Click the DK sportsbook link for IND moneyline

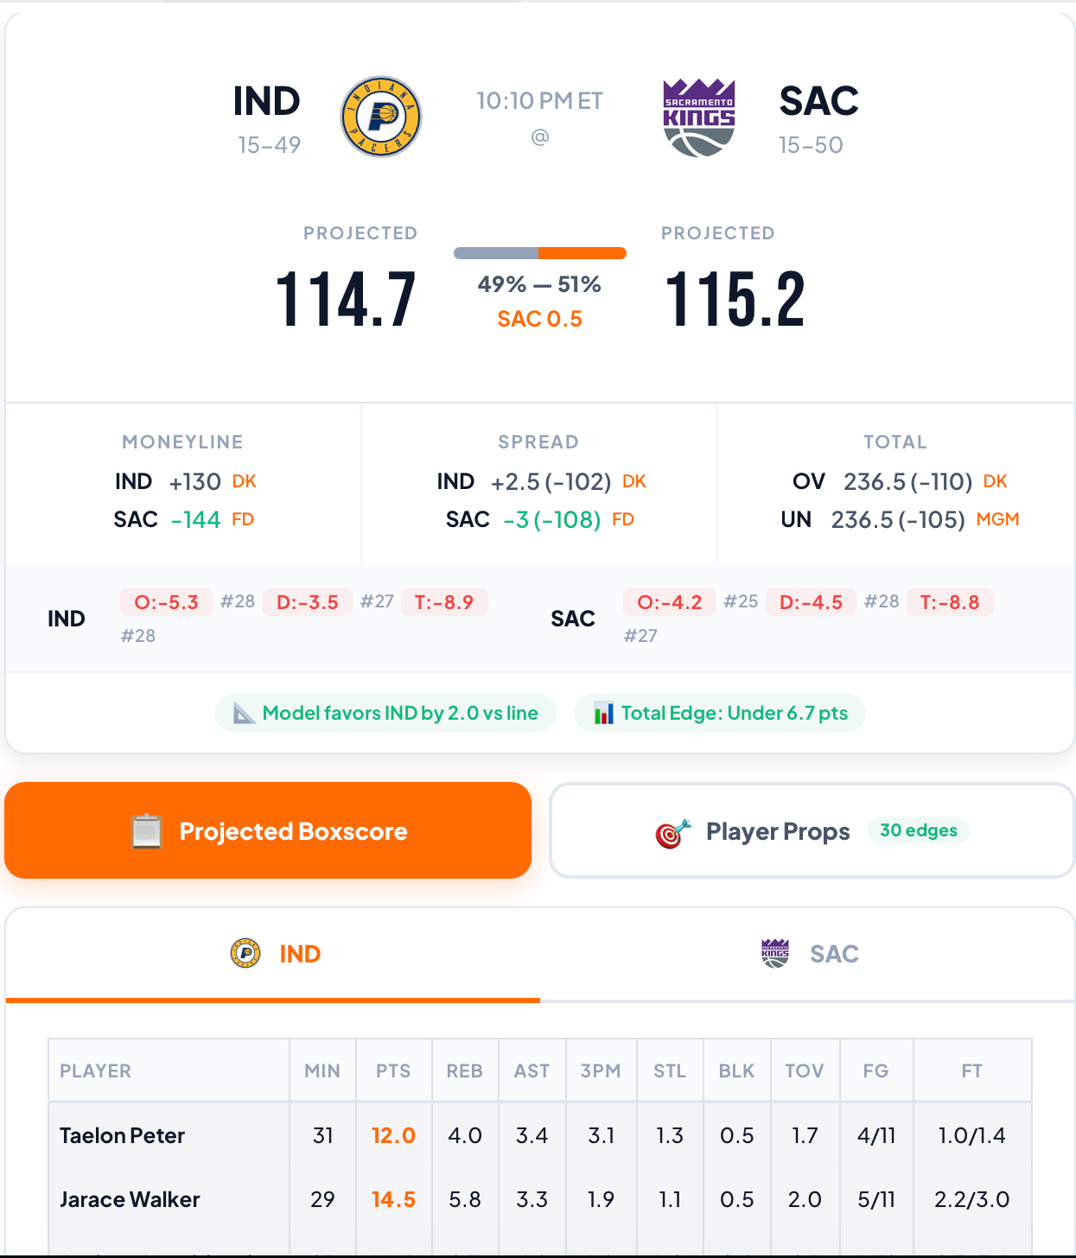click(245, 481)
